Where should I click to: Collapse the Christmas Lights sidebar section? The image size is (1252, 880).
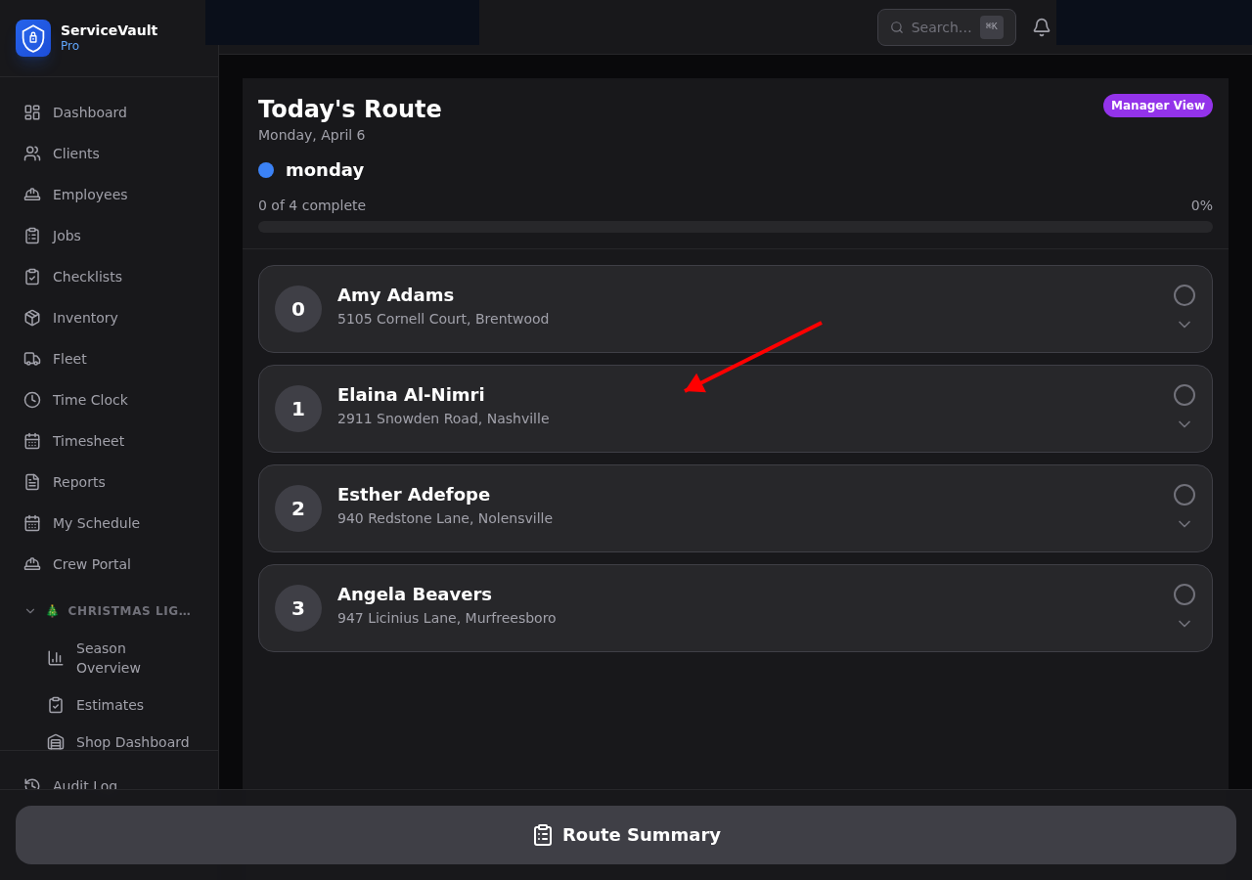point(30,611)
